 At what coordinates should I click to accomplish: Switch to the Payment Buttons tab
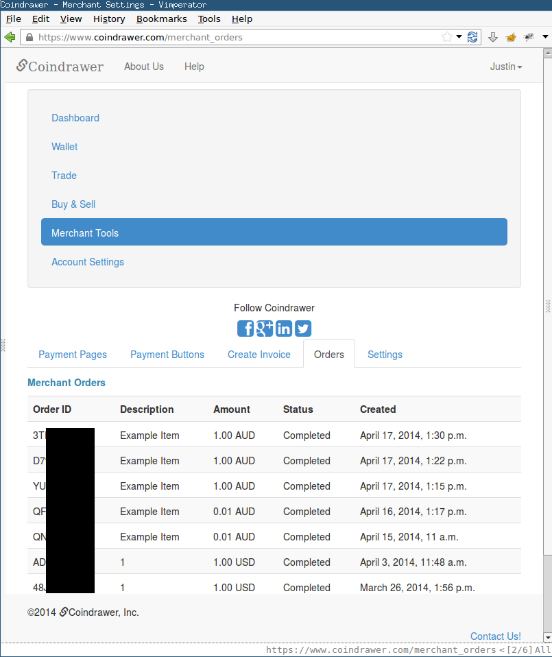[167, 355]
